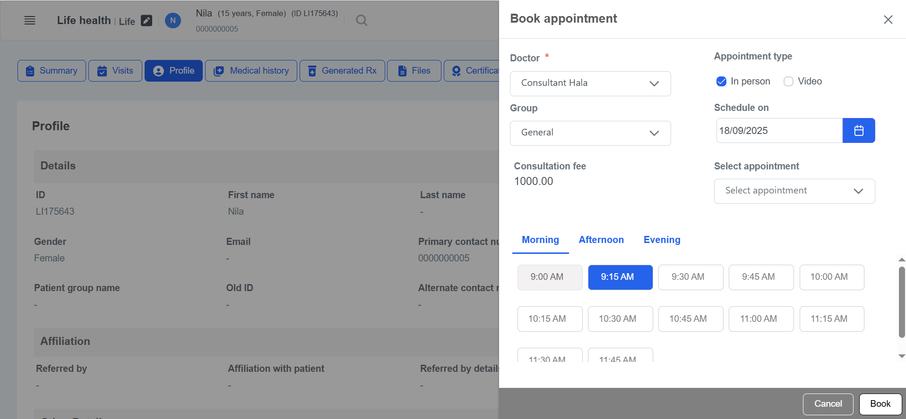Image resolution: width=906 pixels, height=419 pixels.
Task: Choose the 10:30 AM slot
Action: click(621, 319)
